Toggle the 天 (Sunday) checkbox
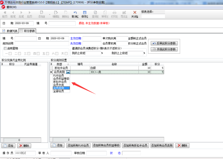This screenshot has width=223, height=159. [66, 54]
